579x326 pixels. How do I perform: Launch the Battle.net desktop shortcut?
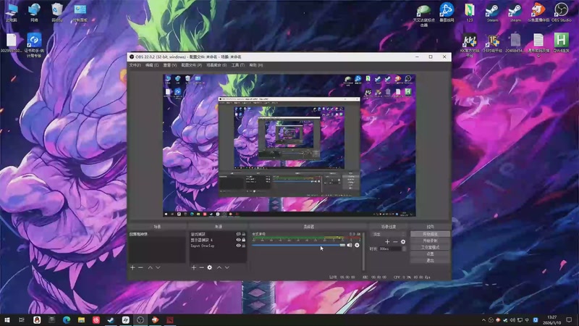click(447, 12)
